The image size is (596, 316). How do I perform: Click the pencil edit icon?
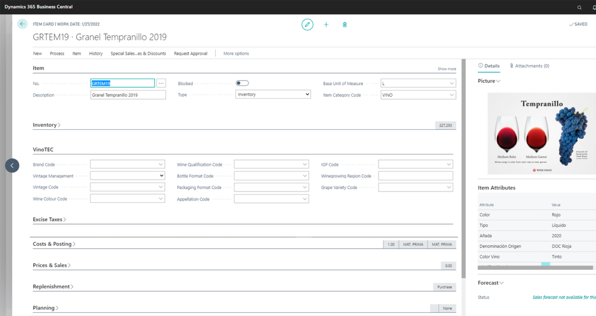(x=307, y=24)
